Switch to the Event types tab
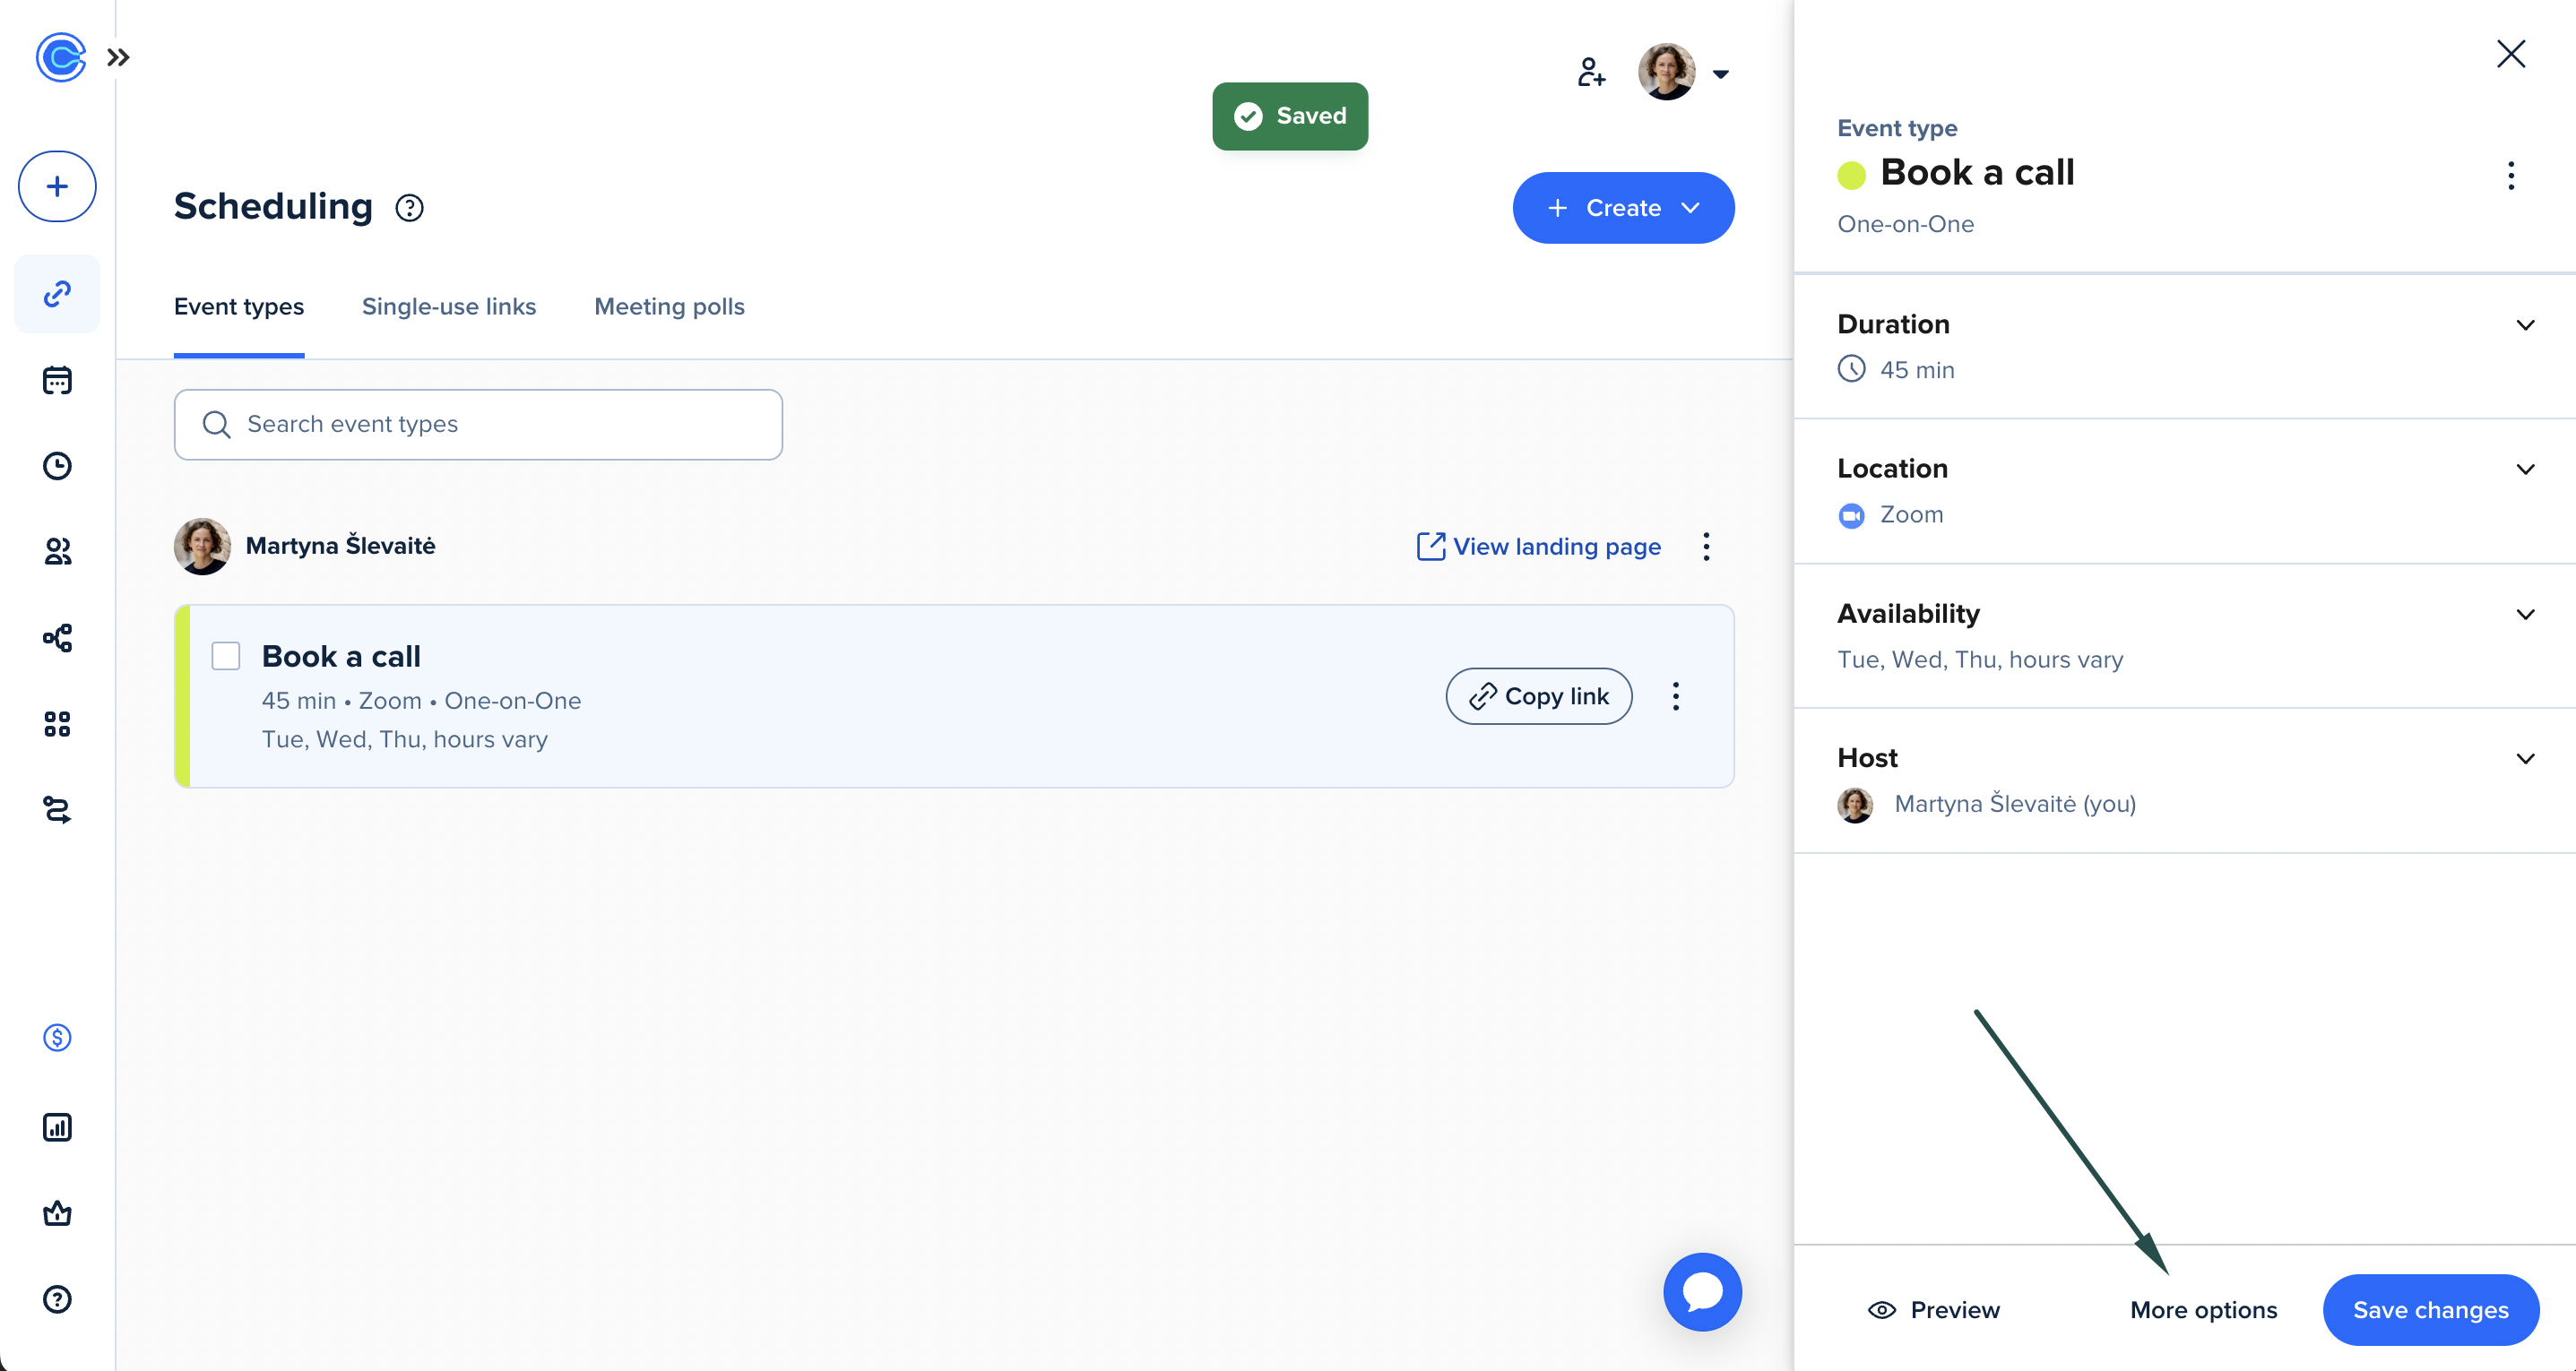The height and width of the screenshot is (1371, 2576). pyautogui.click(x=239, y=307)
